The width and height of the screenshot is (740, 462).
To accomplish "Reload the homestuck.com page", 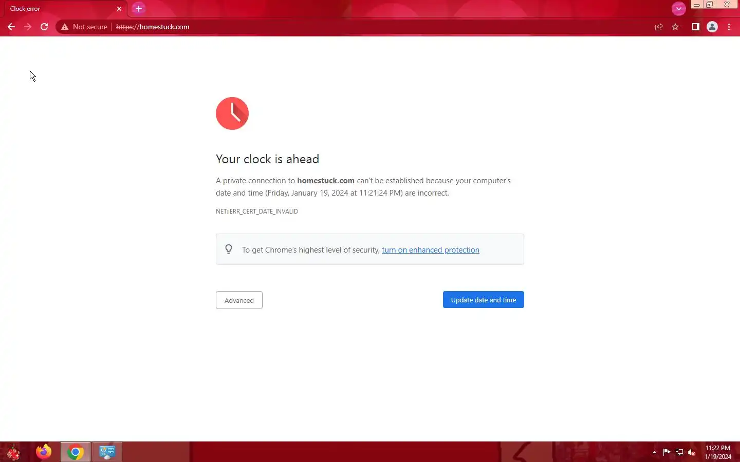I will pyautogui.click(x=44, y=27).
